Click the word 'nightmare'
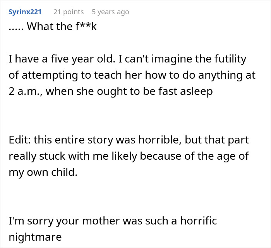This screenshot has width=271, height=248. tap(35, 237)
